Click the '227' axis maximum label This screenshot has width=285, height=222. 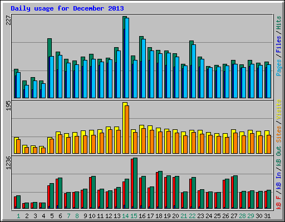8,21
